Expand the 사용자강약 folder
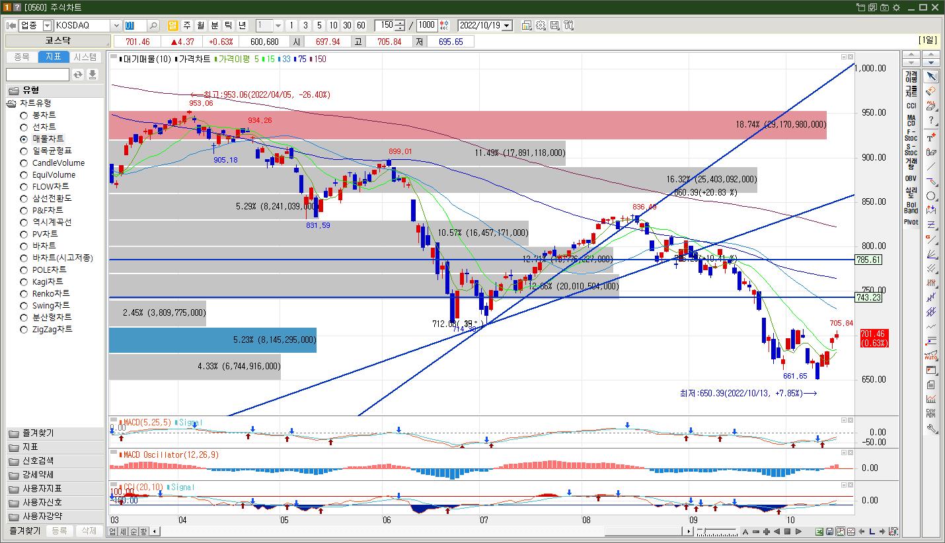The height and width of the screenshot is (543, 945). 55,517
